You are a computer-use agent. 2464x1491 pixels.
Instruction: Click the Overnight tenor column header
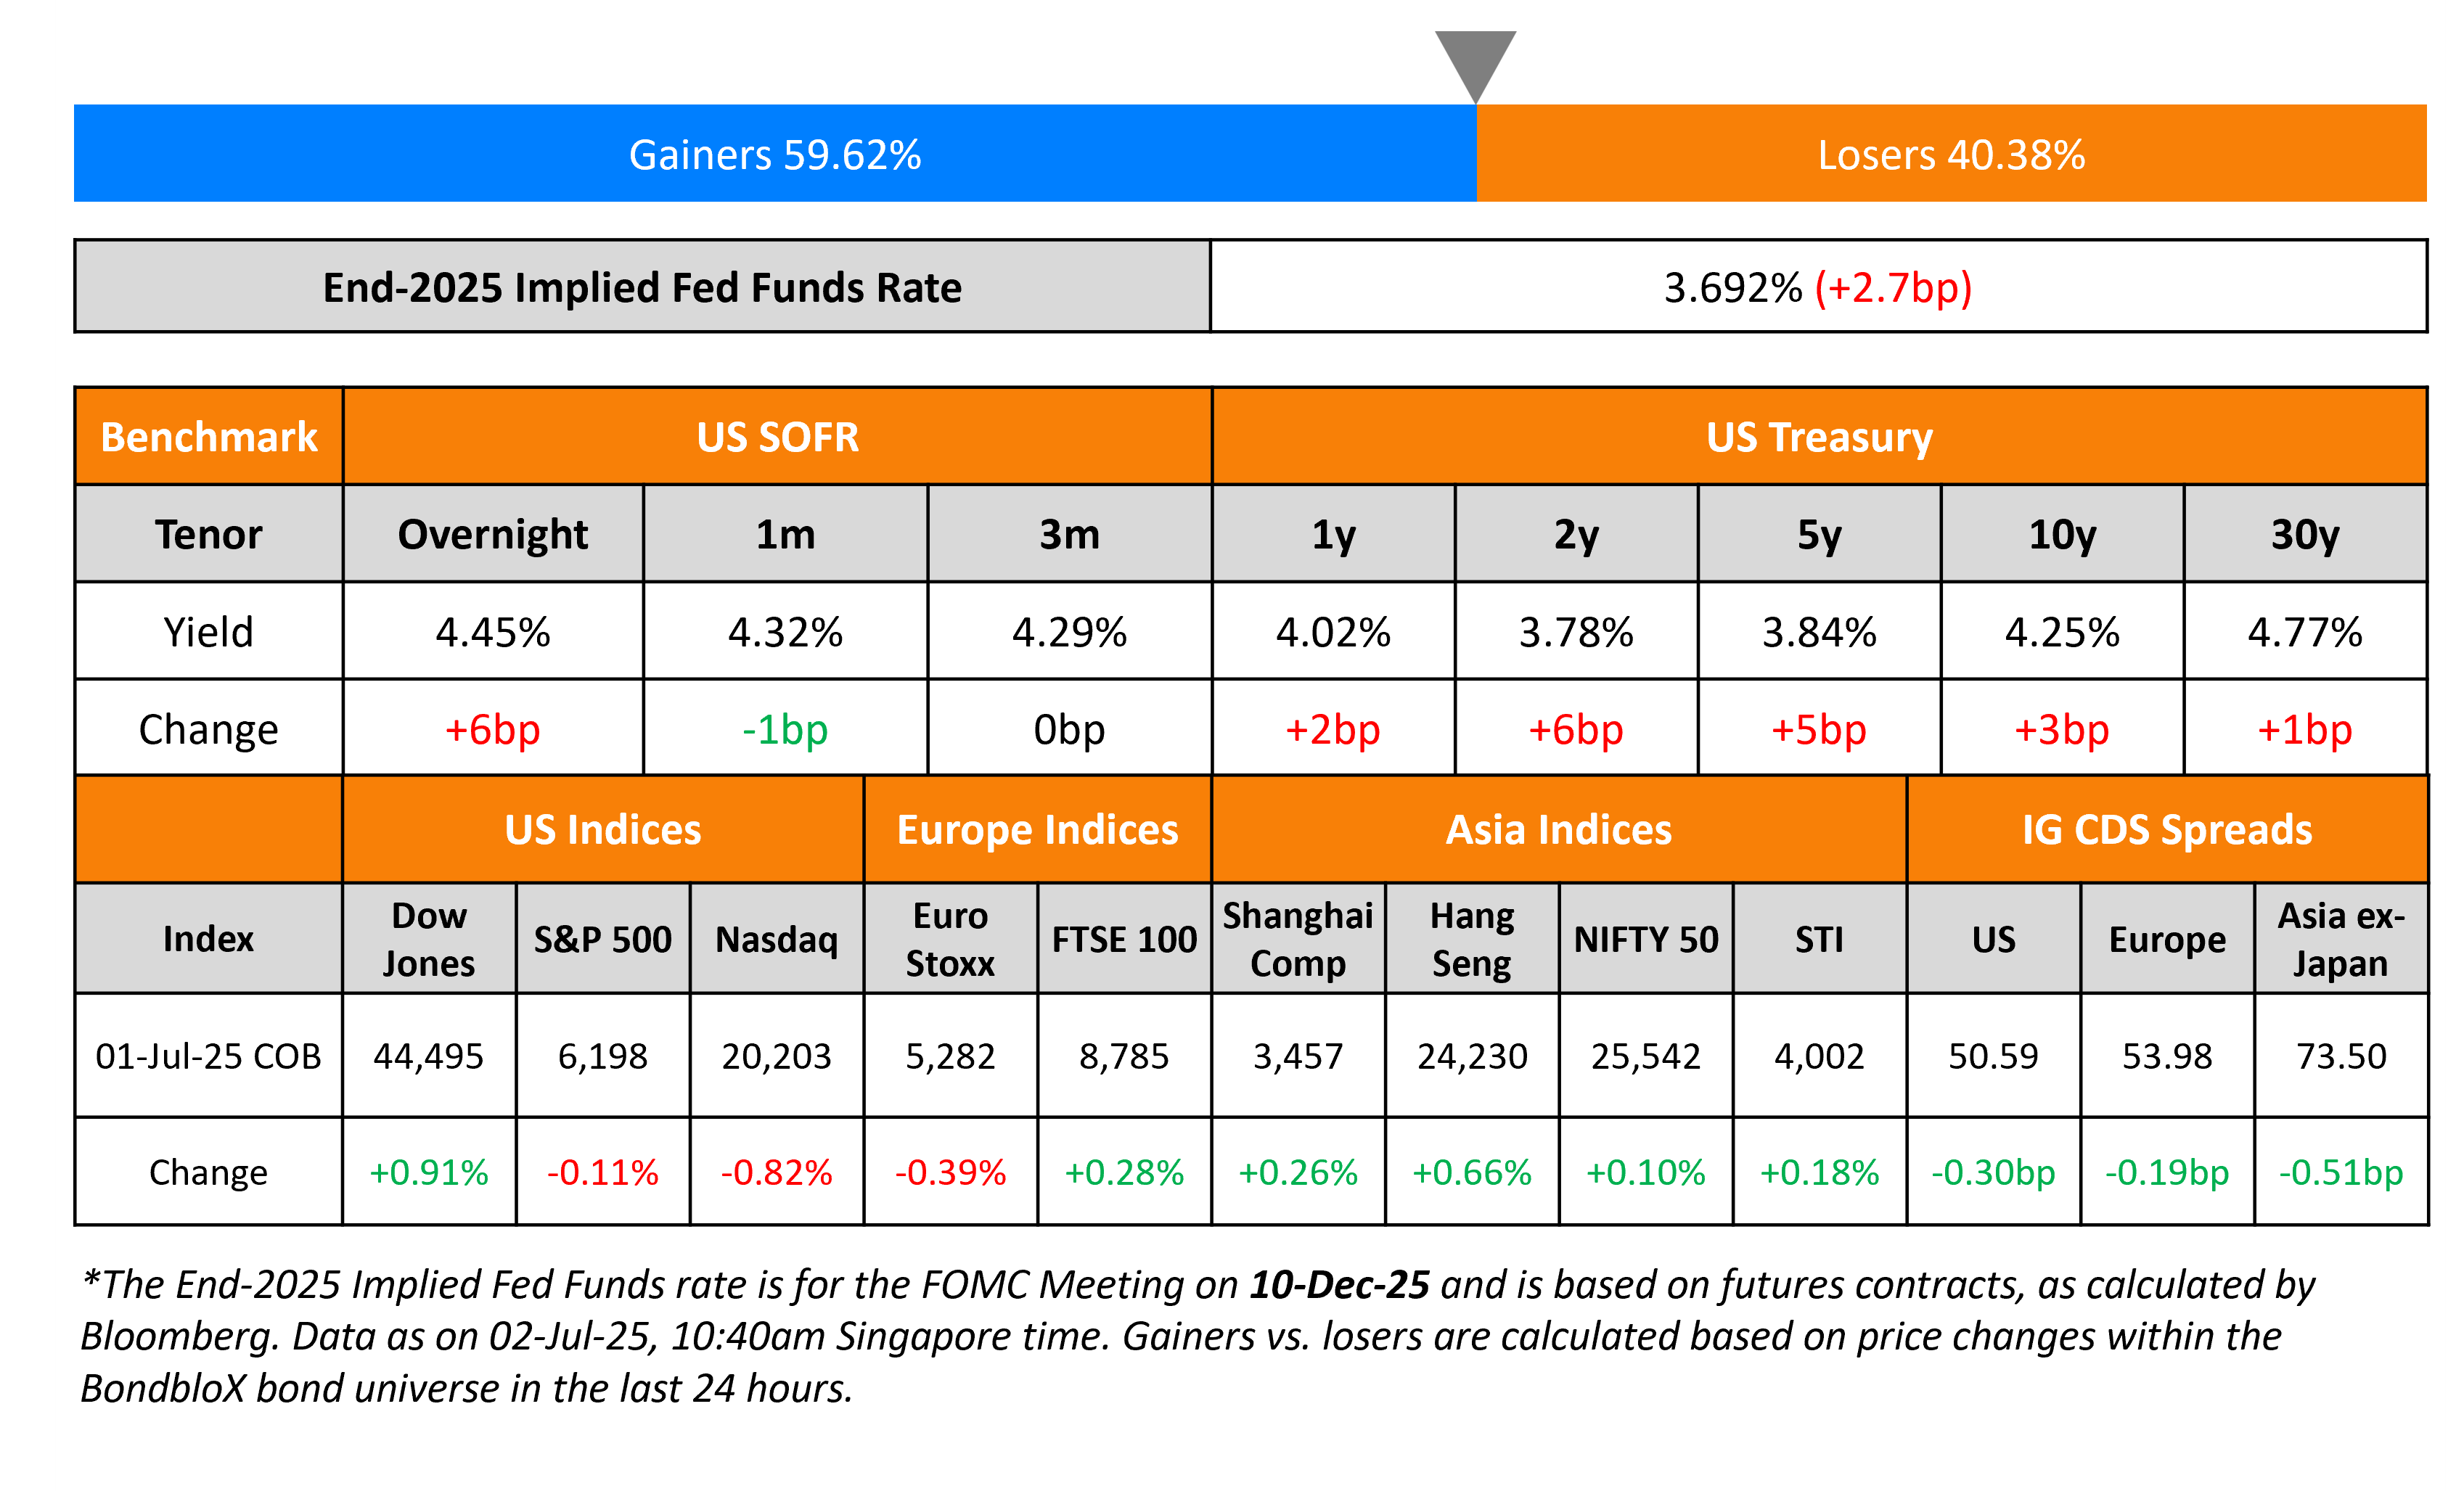(x=493, y=534)
